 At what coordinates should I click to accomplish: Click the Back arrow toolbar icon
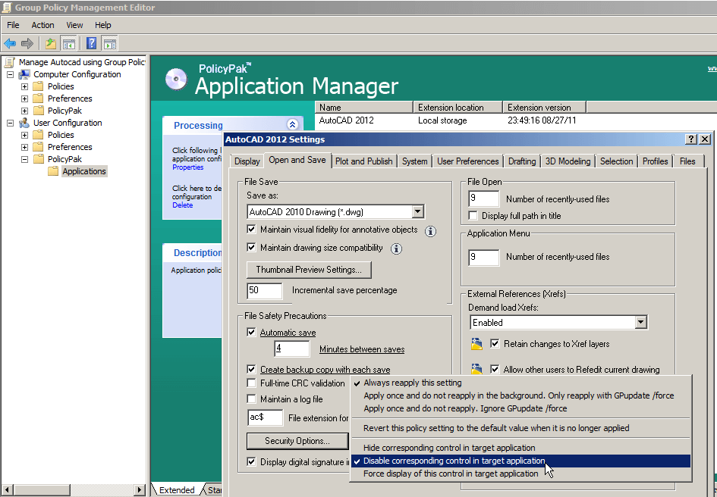pyautogui.click(x=10, y=44)
